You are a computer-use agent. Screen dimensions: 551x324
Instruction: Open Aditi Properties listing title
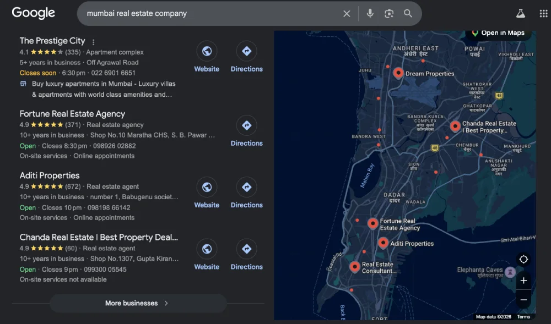50,175
